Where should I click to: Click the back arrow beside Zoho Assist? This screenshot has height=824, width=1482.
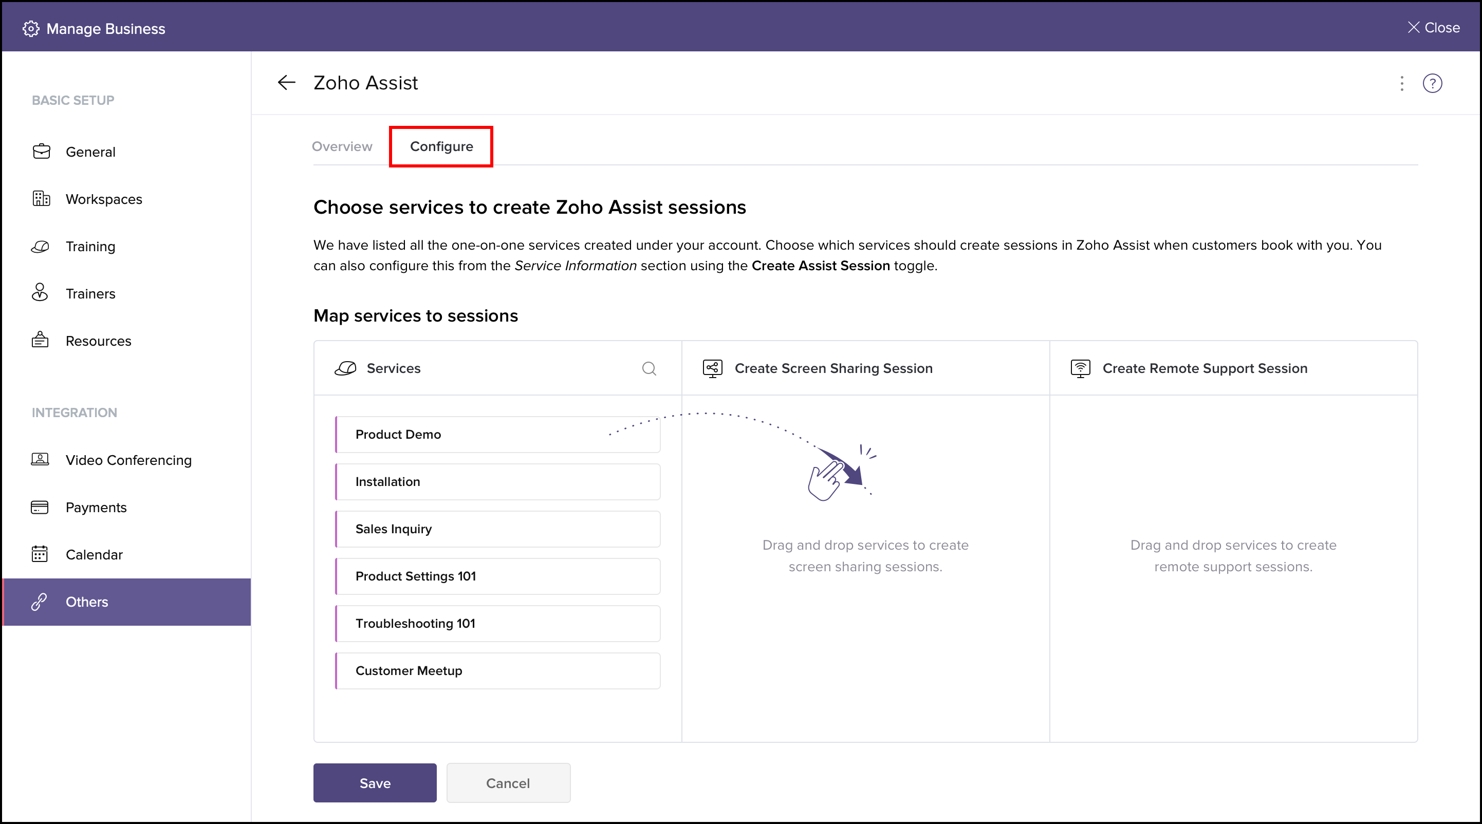click(x=287, y=83)
